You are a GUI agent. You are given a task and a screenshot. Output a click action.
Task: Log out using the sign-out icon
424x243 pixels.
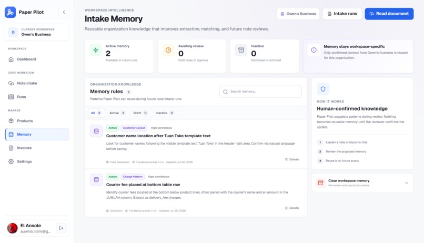(x=61, y=228)
